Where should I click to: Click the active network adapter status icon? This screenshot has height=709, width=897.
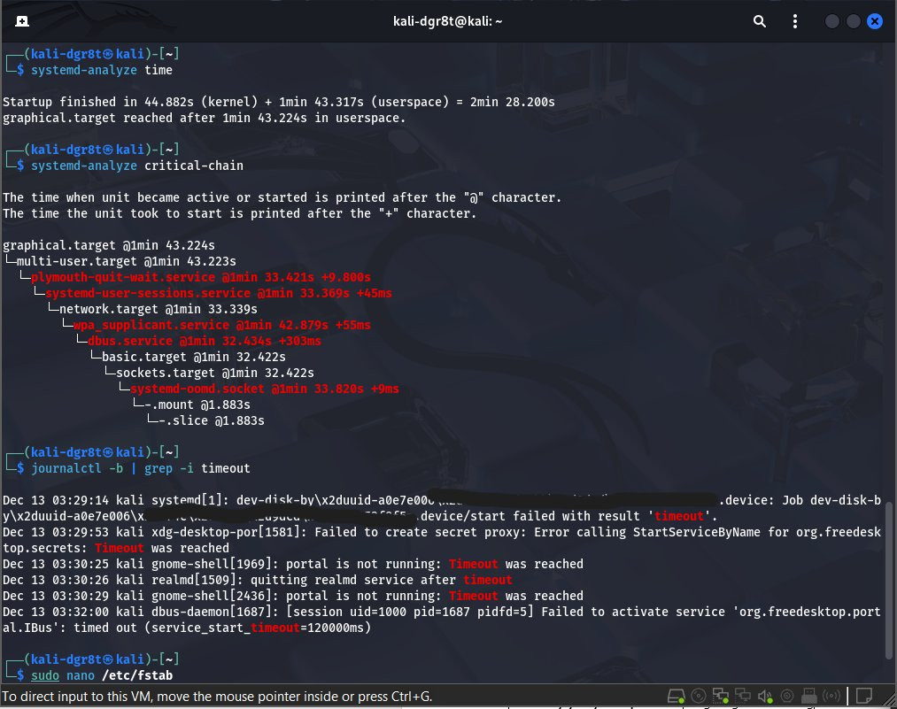tap(720, 696)
